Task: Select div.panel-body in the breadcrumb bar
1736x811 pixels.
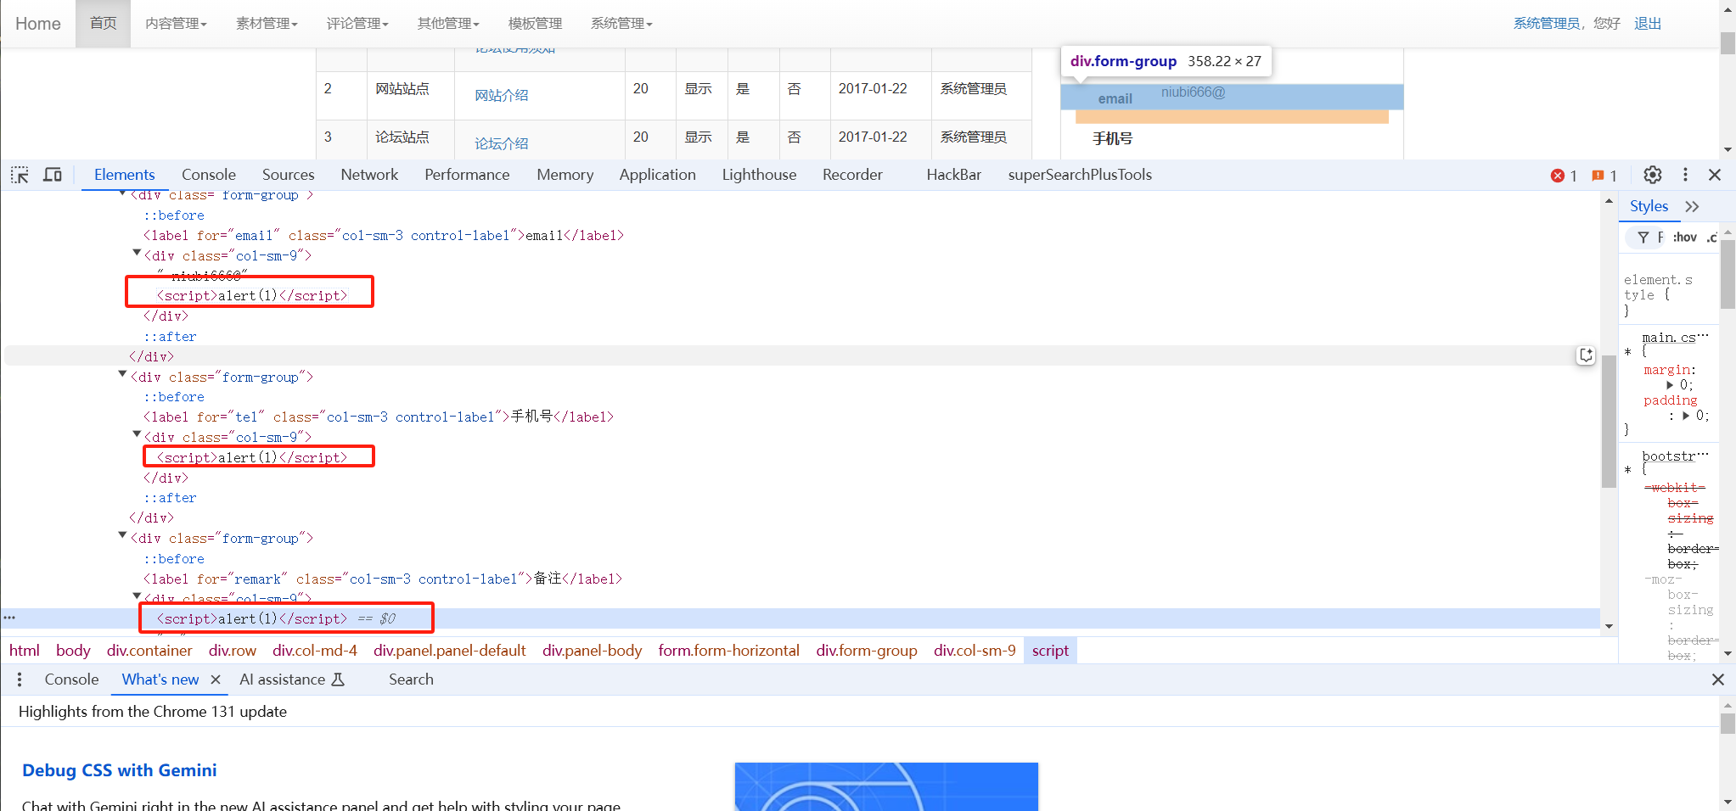Action: point(592,651)
